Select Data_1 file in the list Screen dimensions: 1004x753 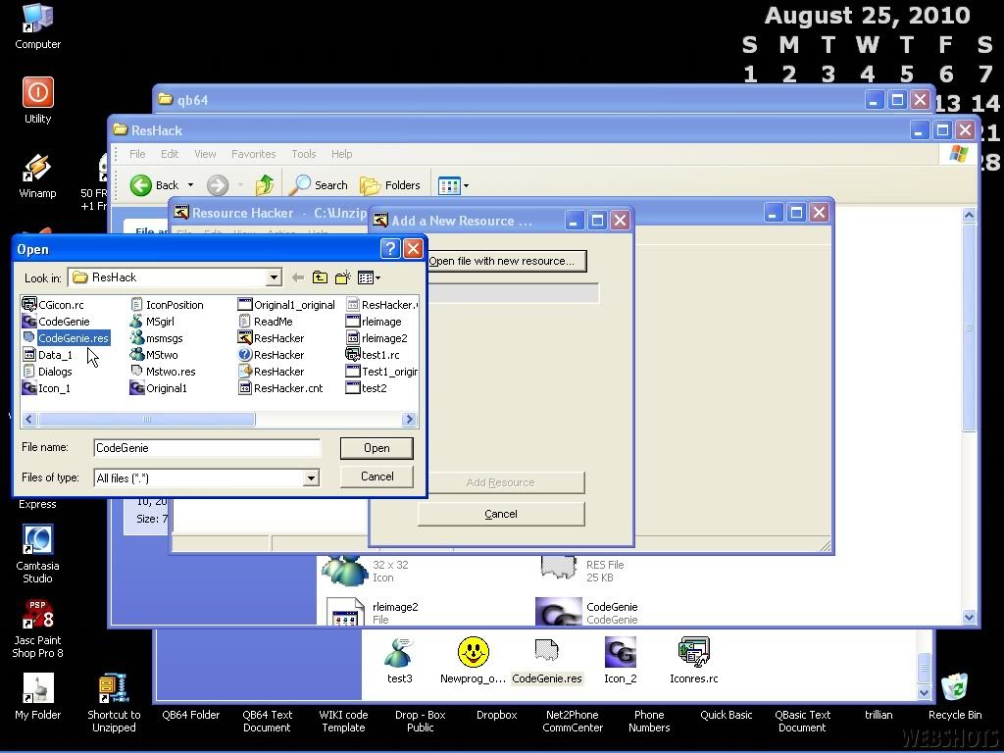(x=47, y=355)
